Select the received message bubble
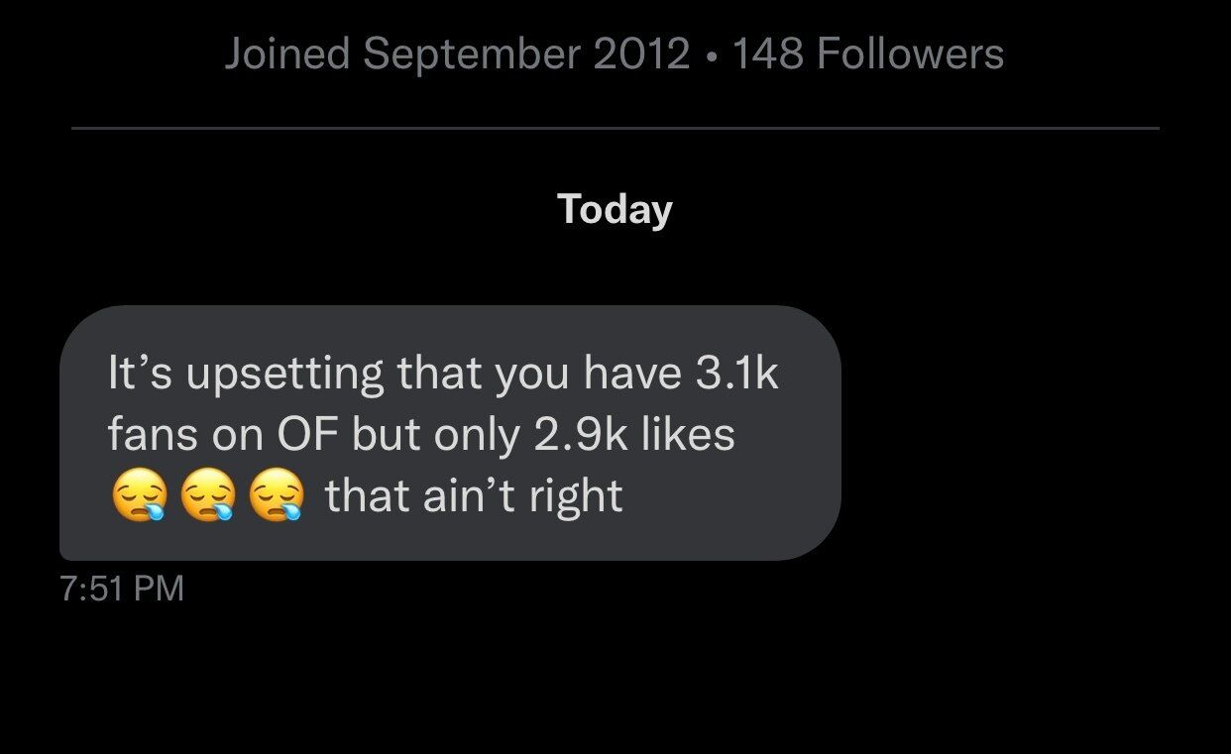Image resolution: width=1231 pixels, height=754 pixels. click(x=450, y=433)
